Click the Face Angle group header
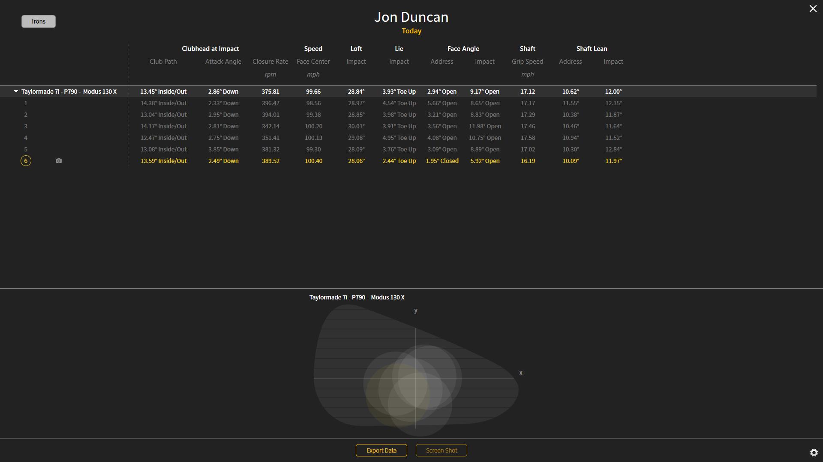The image size is (823, 462). pos(463,49)
